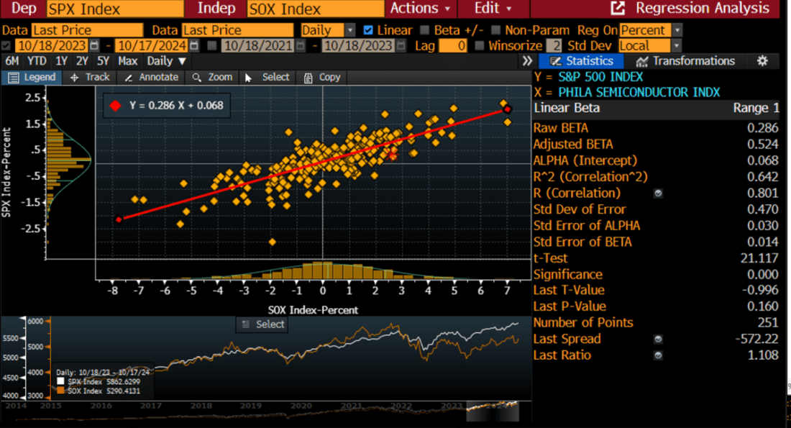This screenshot has height=428, width=791.
Task: Enable the Winsorize checkbox
Action: click(479, 45)
